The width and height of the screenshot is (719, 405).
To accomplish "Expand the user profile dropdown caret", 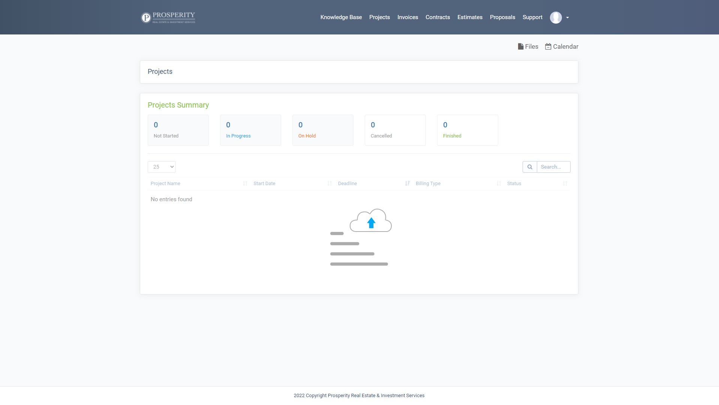I will [x=568, y=18].
